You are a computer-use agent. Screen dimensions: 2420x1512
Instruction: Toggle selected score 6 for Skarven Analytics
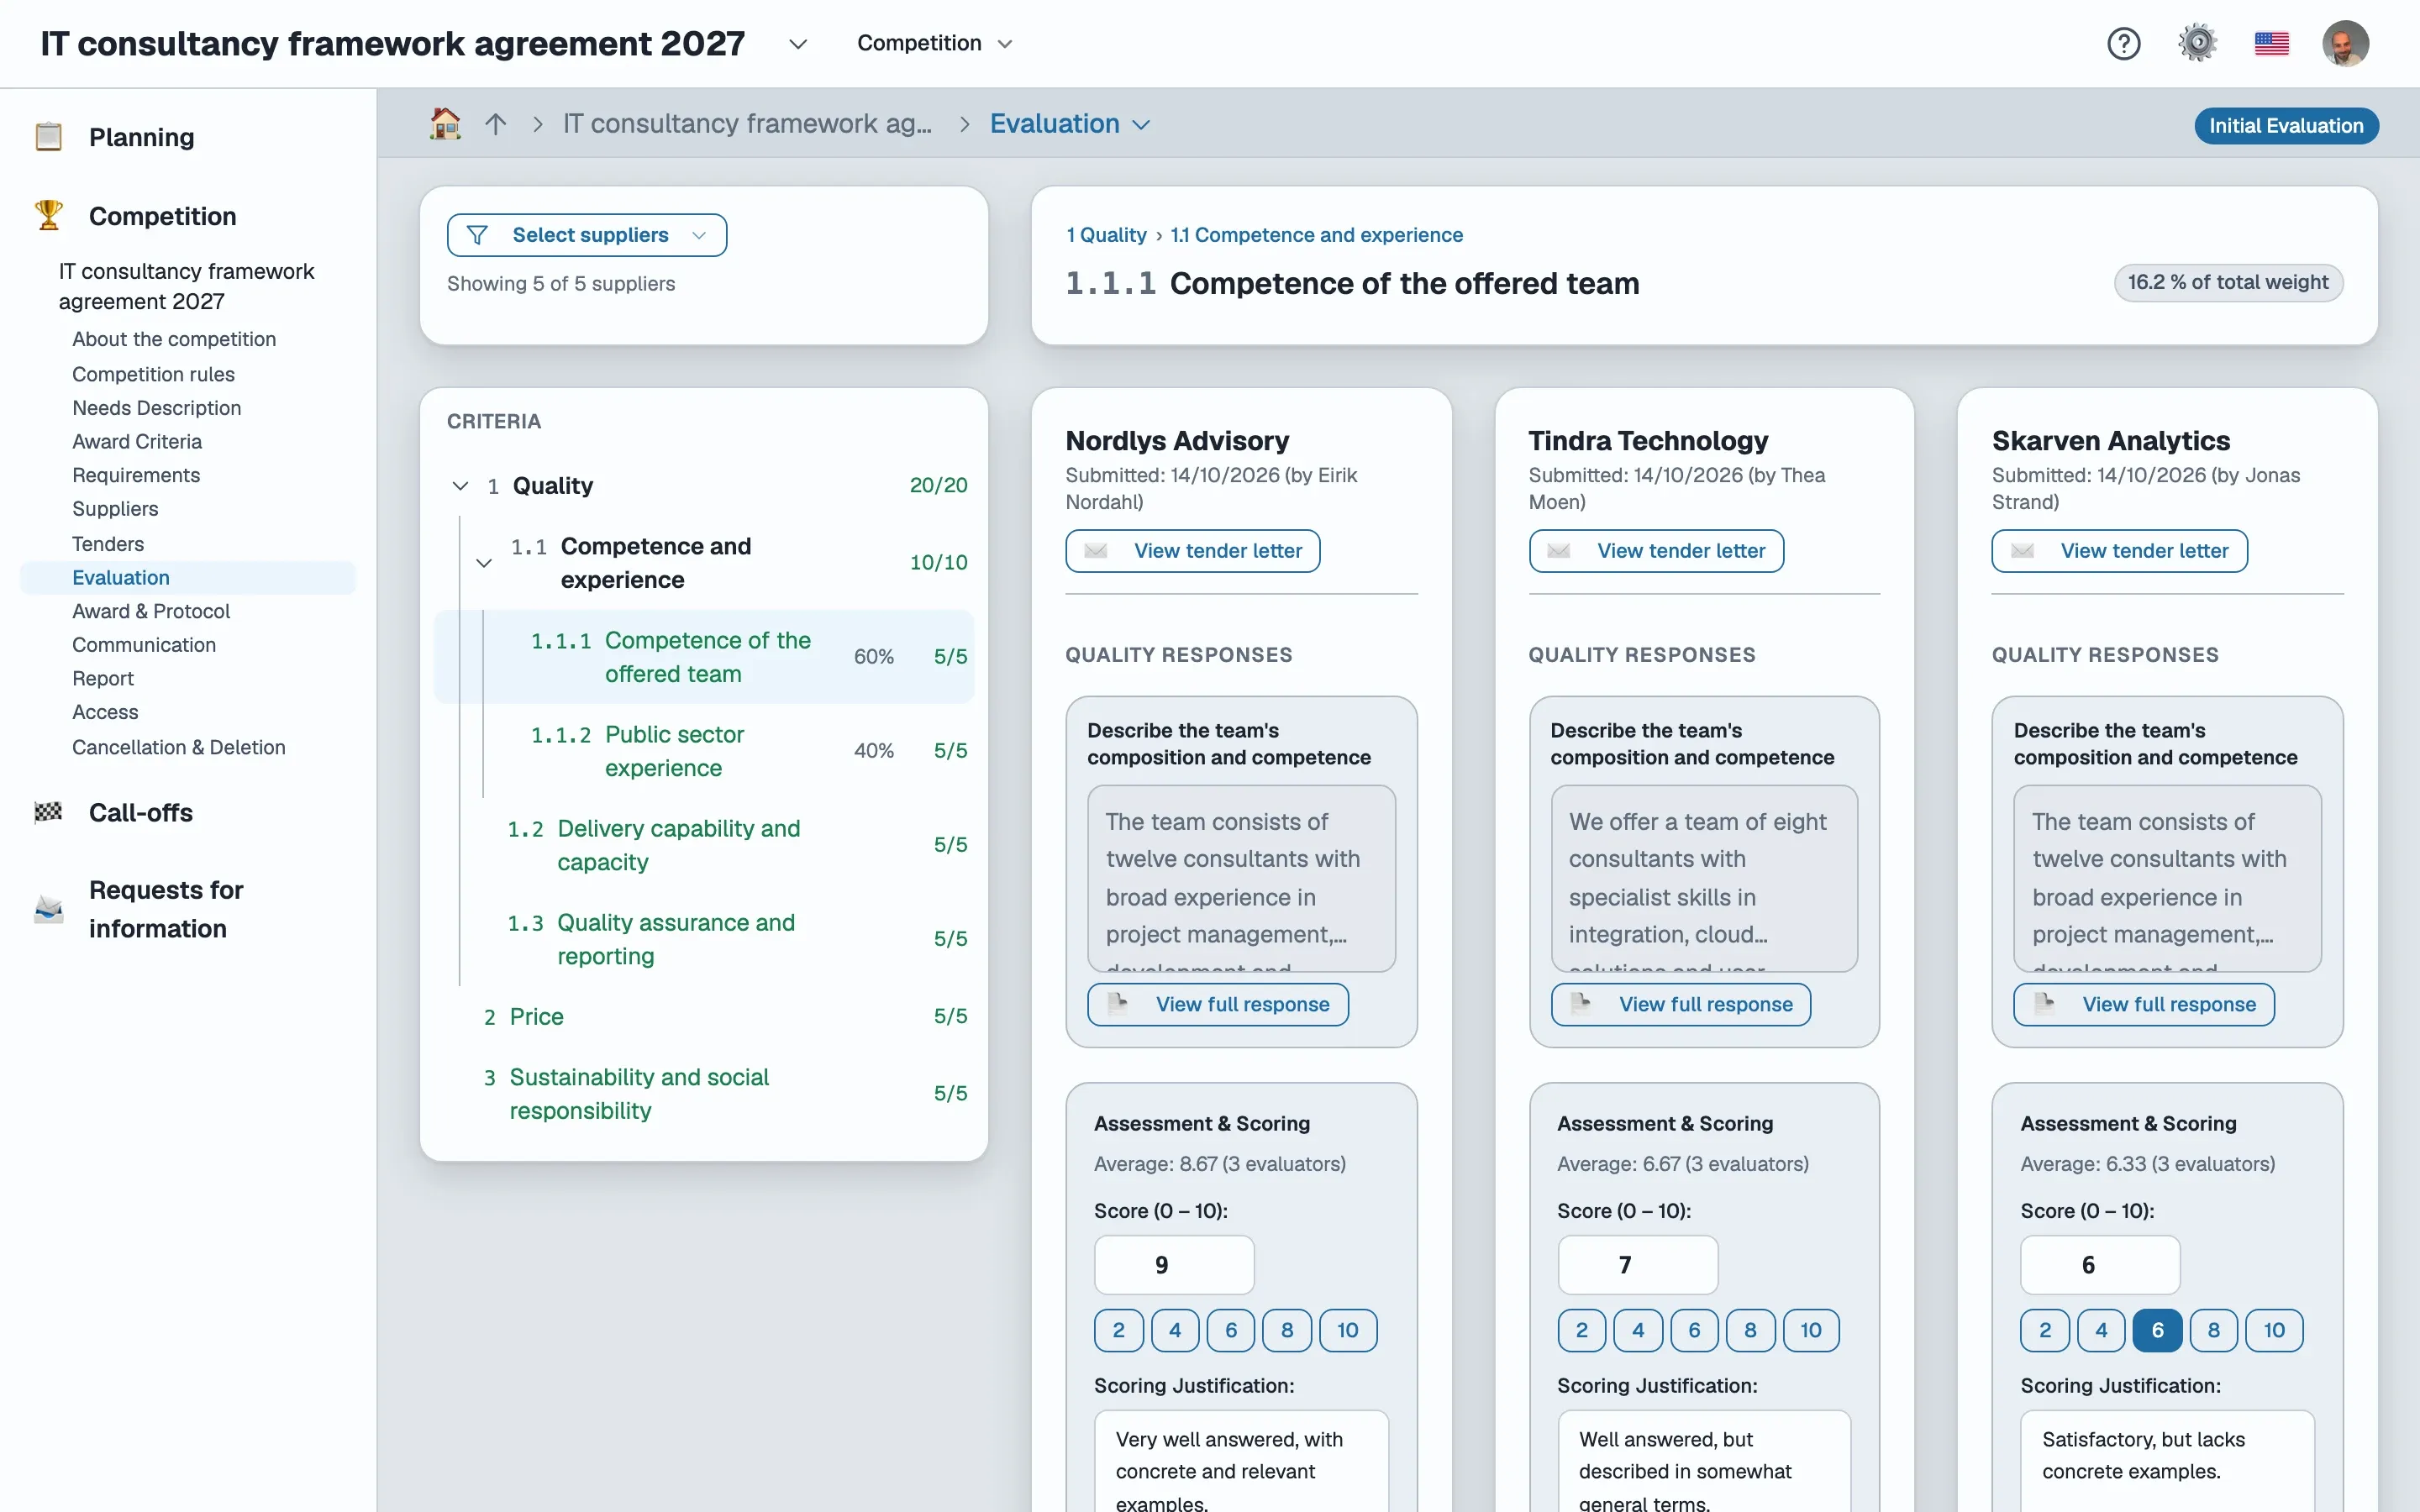pyautogui.click(x=2157, y=1330)
